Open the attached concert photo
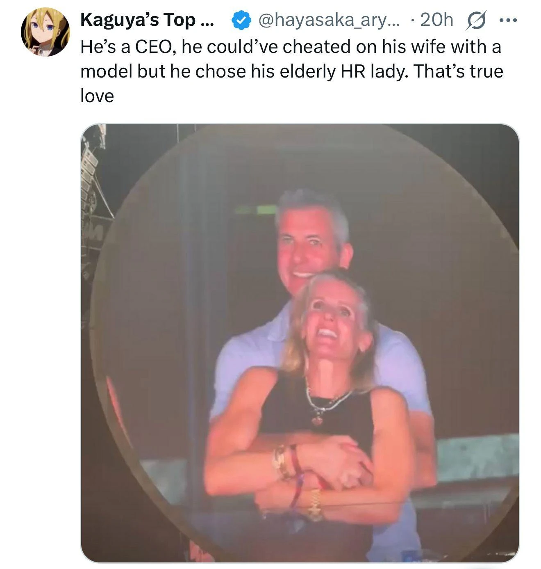Viewport: 541px width, 569px height. click(x=300, y=343)
